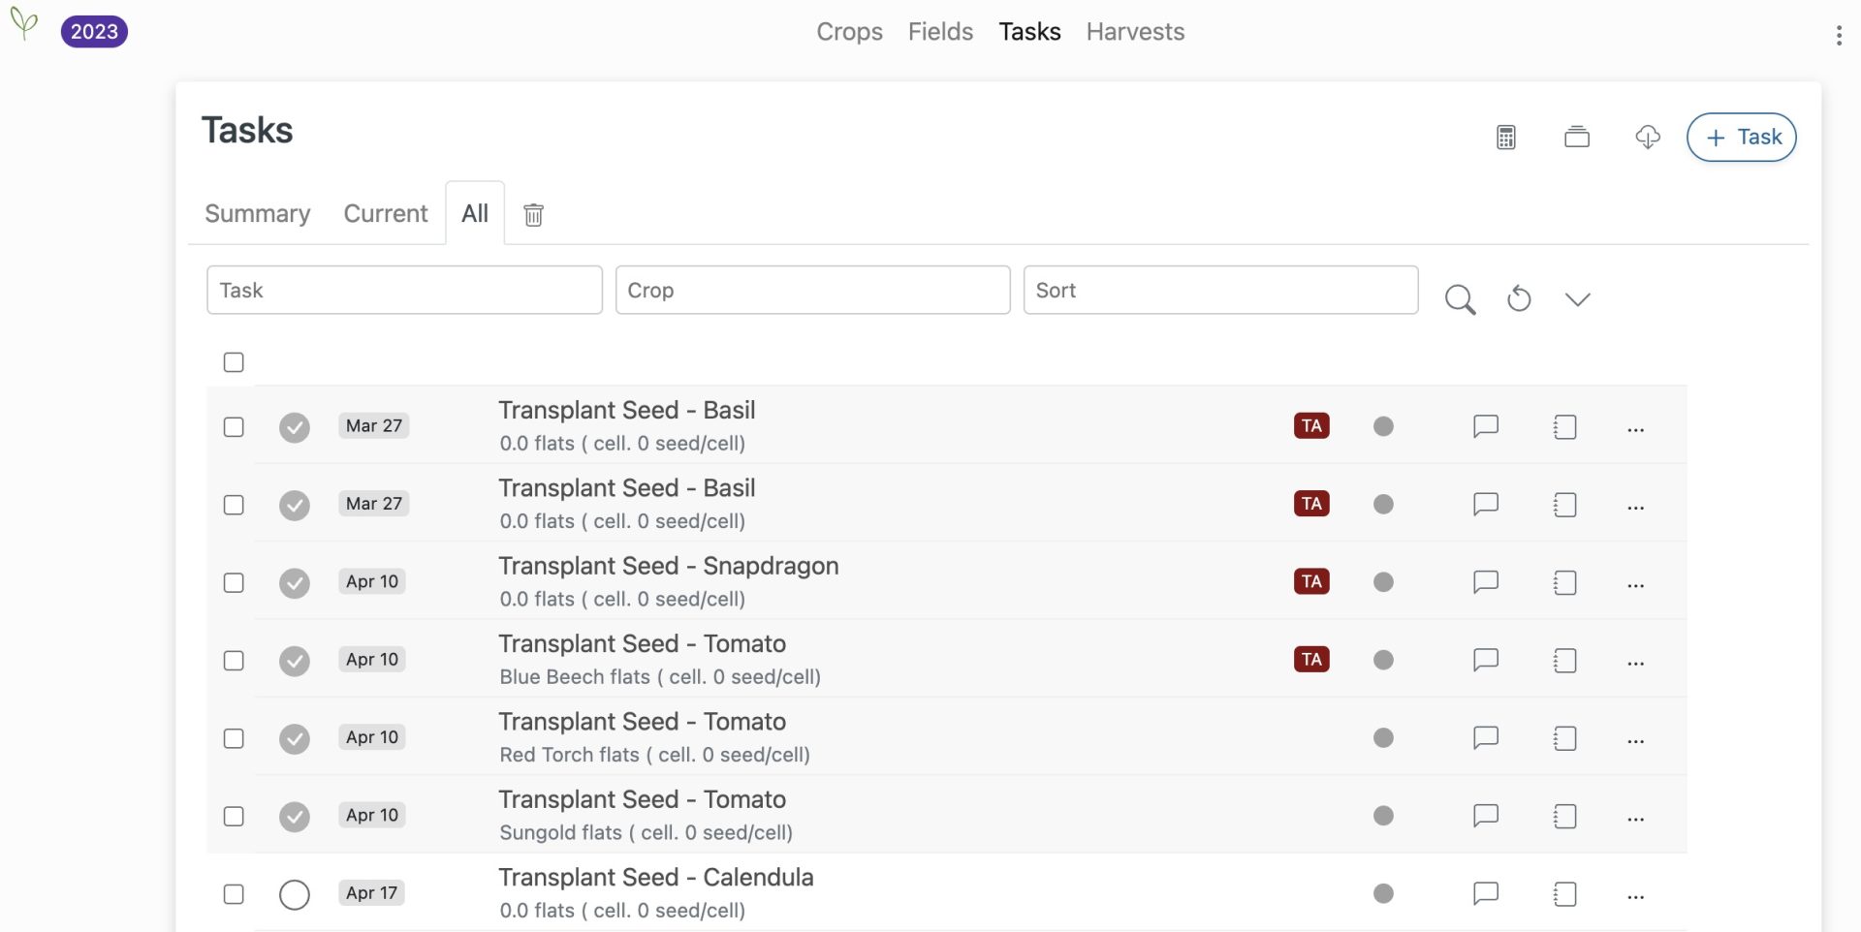
Task: Open comment bubble for Snapdragon task
Action: coord(1485,582)
